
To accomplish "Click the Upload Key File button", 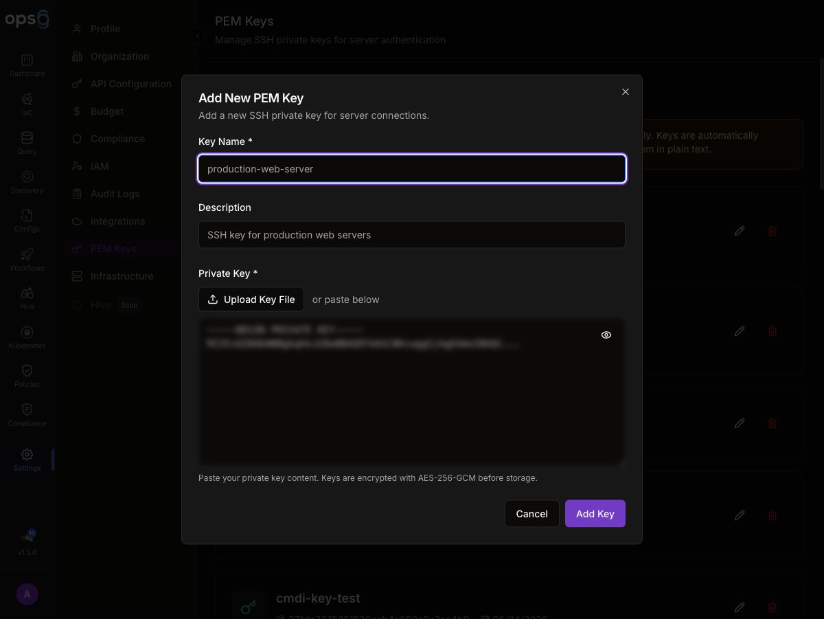I will [251, 299].
